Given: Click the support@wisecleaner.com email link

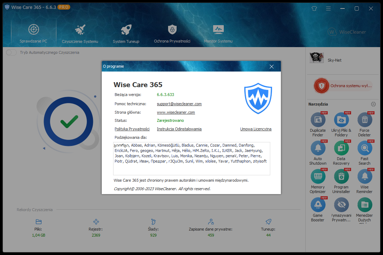Looking at the screenshot, I should (x=179, y=104).
